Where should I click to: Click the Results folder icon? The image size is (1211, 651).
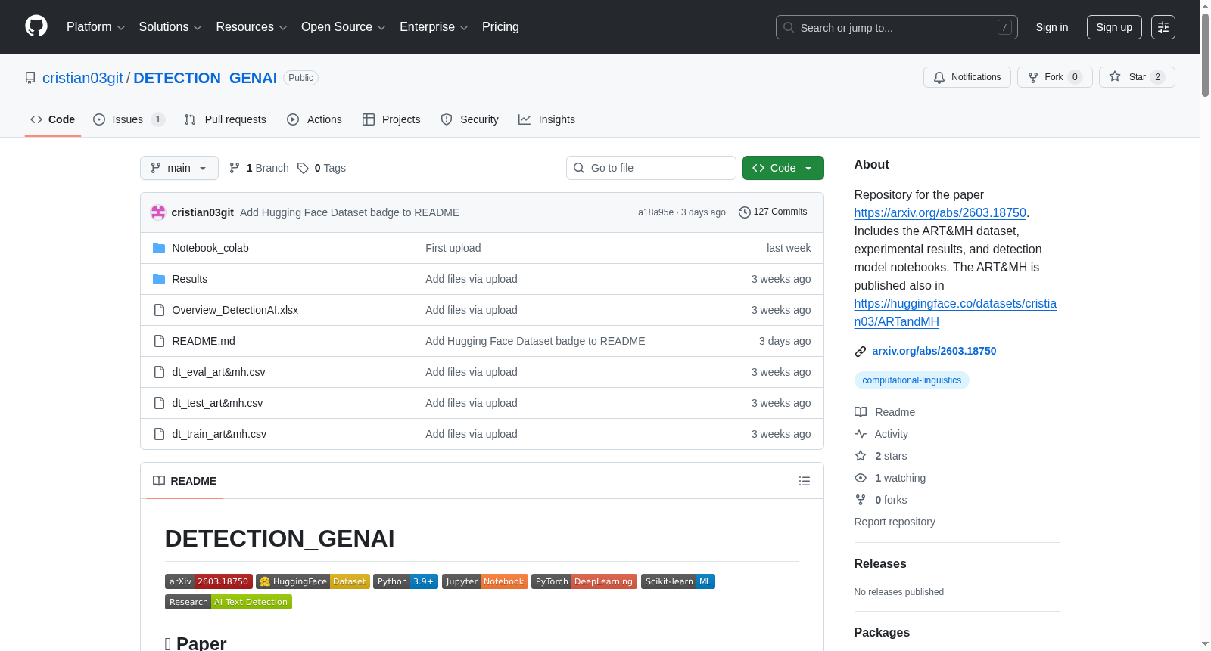click(x=159, y=279)
